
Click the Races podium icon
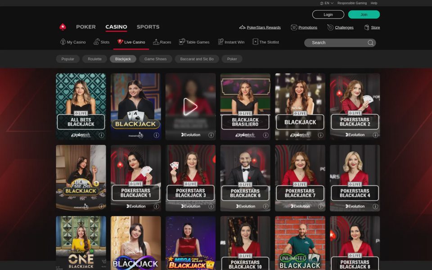point(156,42)
